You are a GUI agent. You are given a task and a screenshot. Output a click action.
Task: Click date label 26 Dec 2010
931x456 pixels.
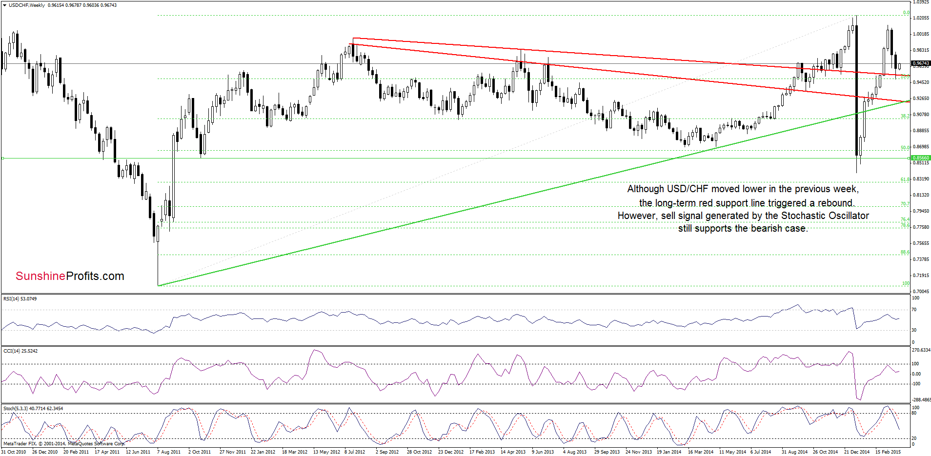(x=45, y=452)
